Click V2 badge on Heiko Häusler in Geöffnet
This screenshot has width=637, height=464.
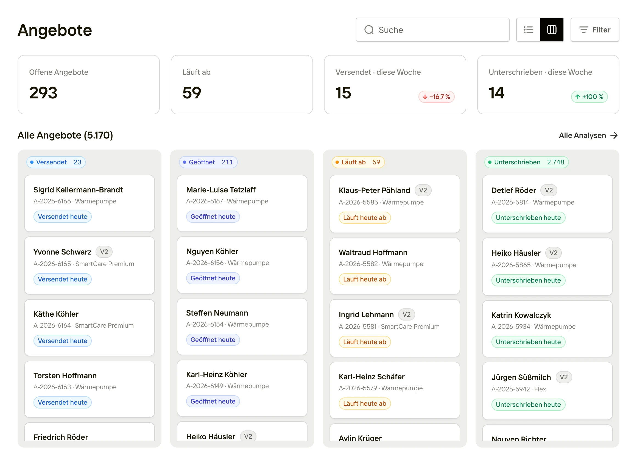248,437
